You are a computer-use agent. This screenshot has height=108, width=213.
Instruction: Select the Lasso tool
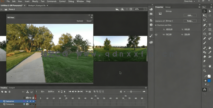[x=205, y=20]
